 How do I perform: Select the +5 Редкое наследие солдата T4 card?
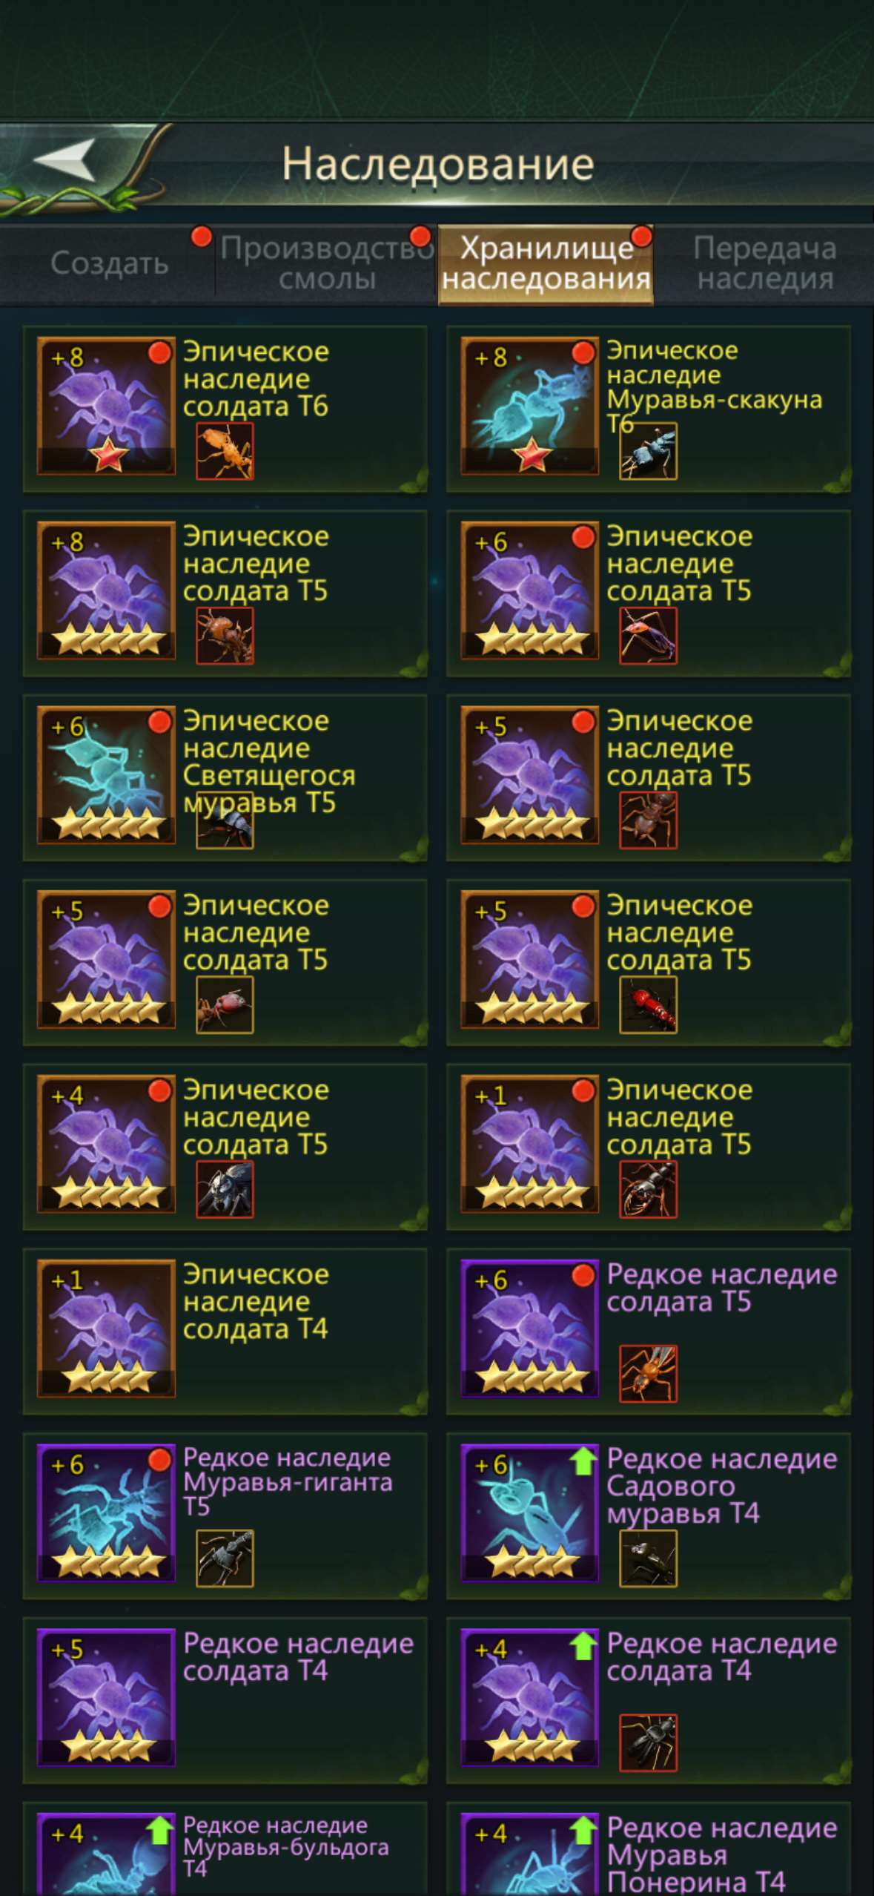pyautogui.click(x=225, y=1700)
